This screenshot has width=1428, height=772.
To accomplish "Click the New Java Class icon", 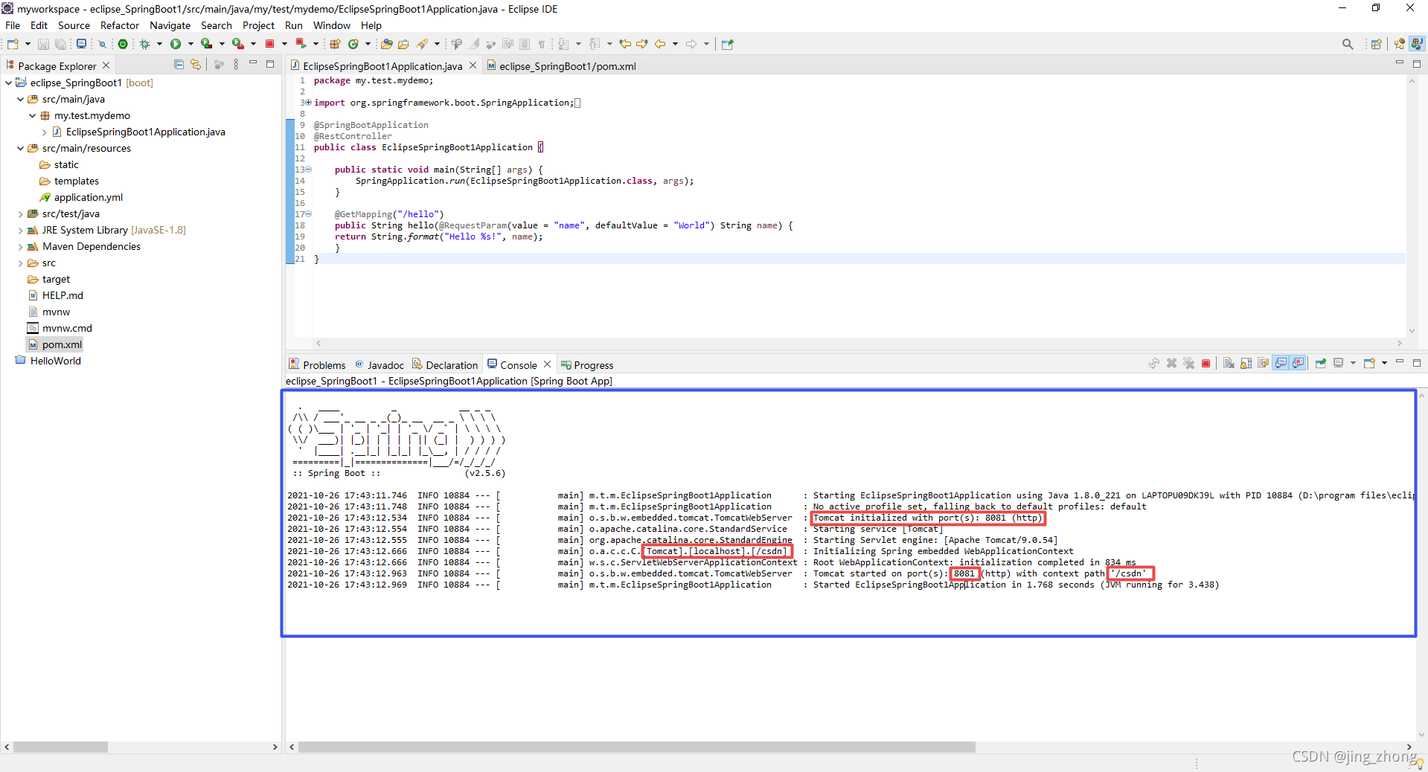I will [353, 44].
